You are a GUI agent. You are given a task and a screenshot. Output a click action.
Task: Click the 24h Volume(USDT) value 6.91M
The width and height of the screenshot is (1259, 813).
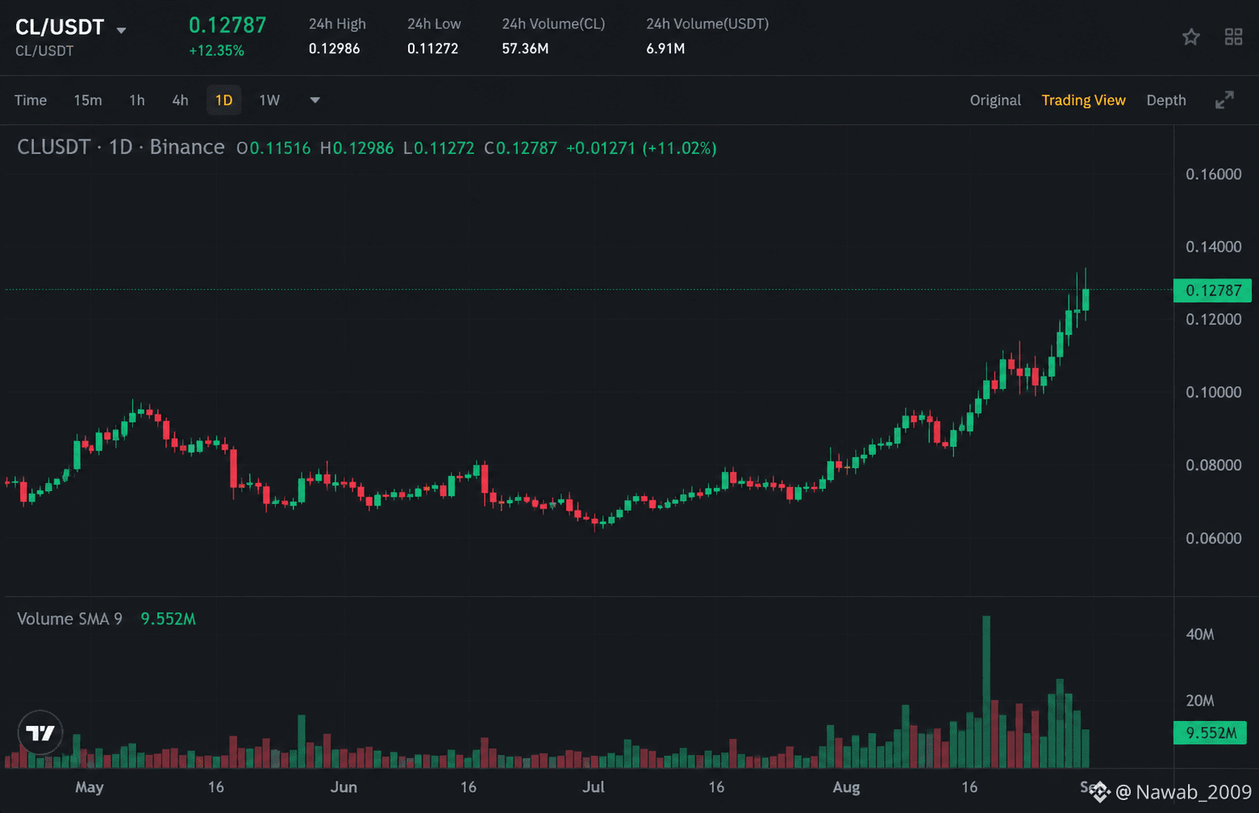(665, 48)
